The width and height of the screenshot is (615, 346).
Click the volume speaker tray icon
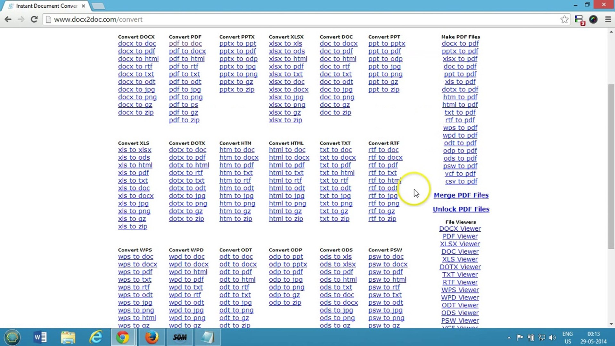coord(552,337)
